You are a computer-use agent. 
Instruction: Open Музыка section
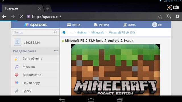tap(35, 67)
